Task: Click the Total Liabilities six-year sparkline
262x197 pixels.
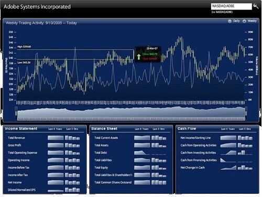Action: click(142, 160)
